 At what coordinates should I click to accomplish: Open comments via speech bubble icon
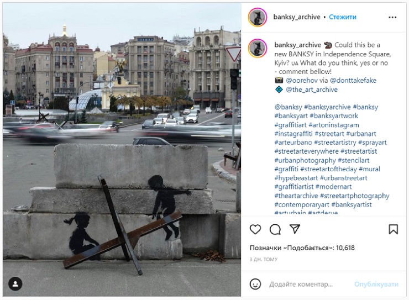tap(275, 229)
